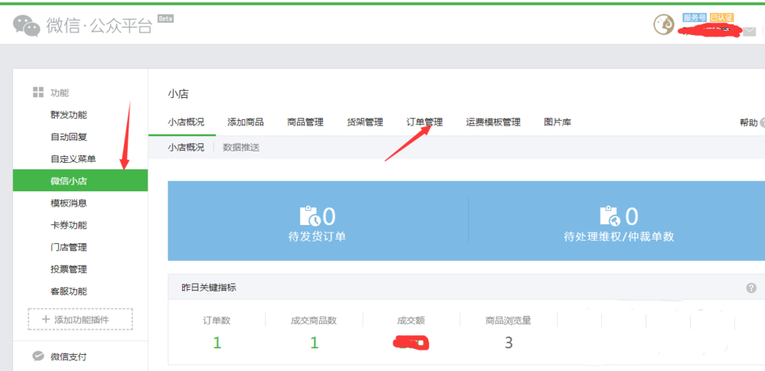Click the WeChat logo icon
Screen dimensions: 765x371
26,25
